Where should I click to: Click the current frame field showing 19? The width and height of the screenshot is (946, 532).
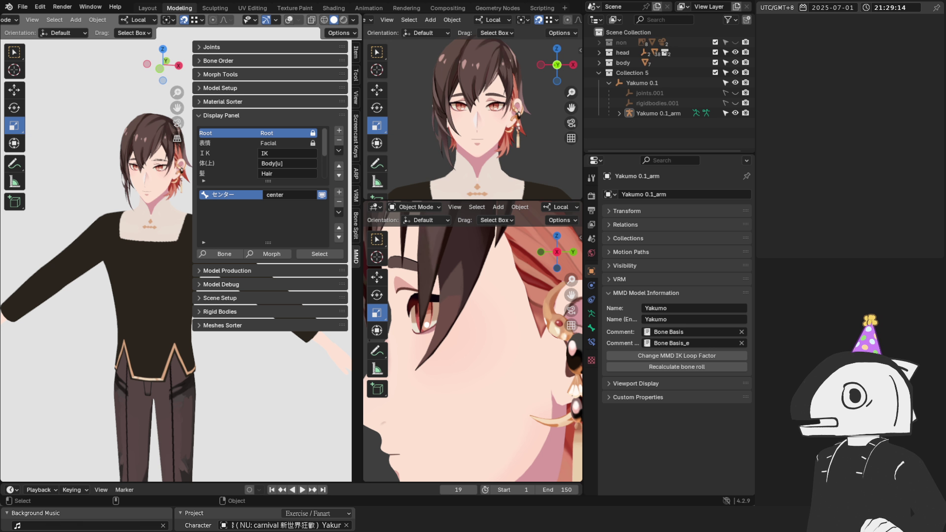point(458,490)
